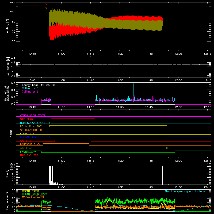Click the 'ECLIPSE_FLAG' label
This screenshot has width=214, height=214.
click(29, 137)
